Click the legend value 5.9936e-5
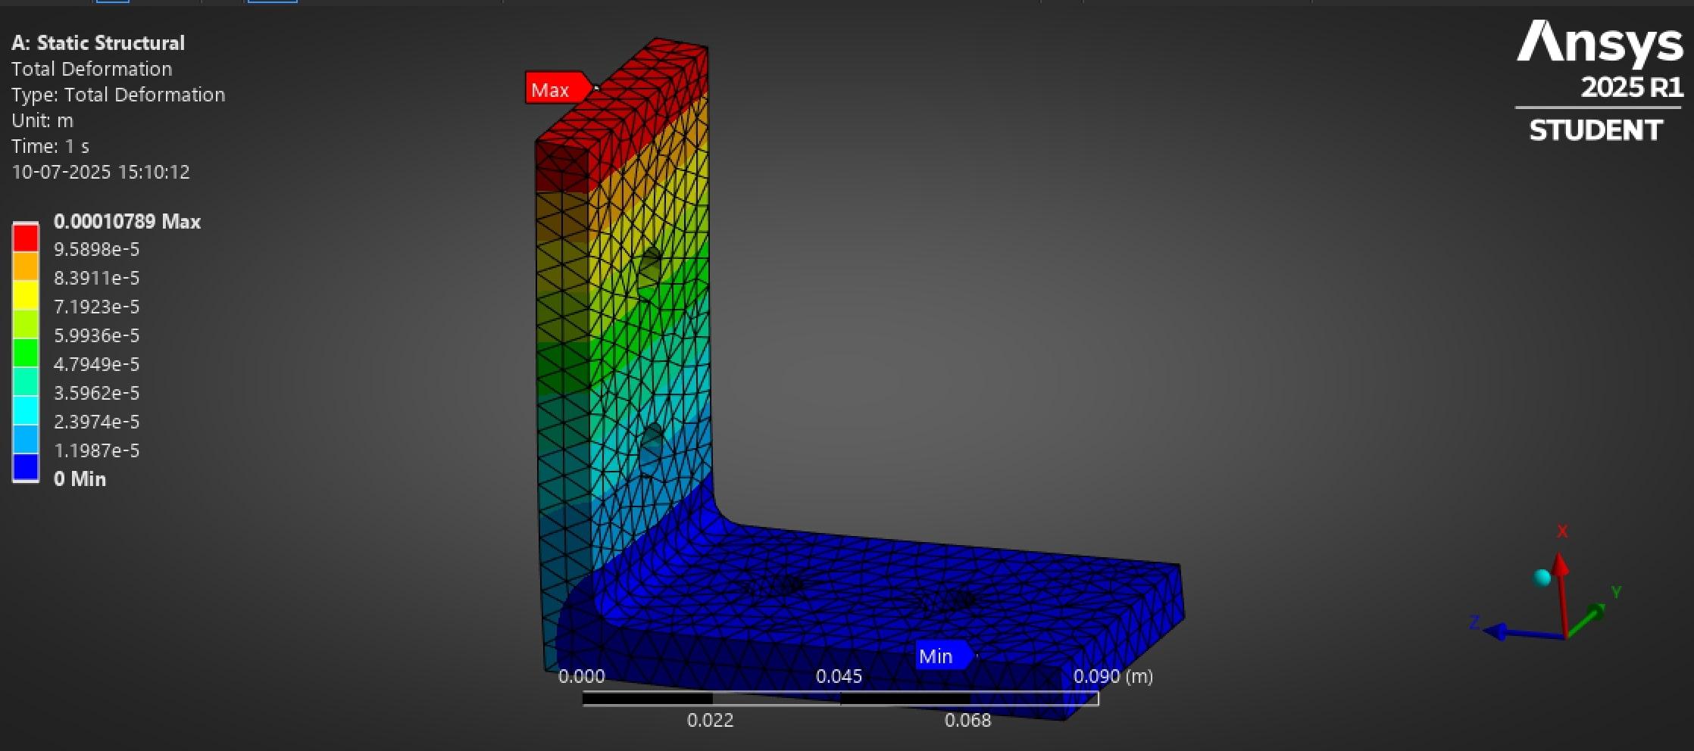1694x751 pixels. point(96,335)
